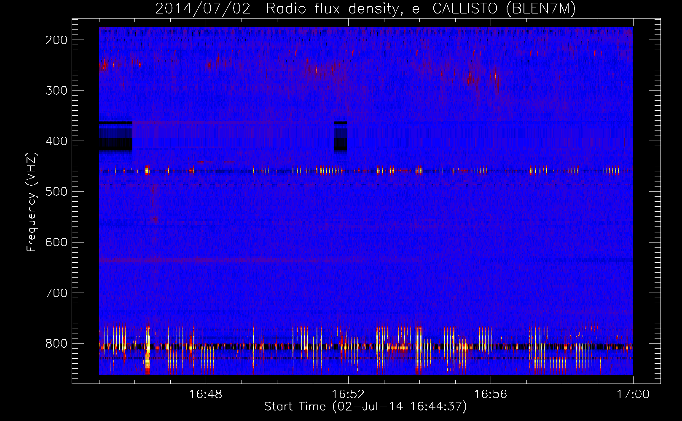
Task: Select the 600 frequency tick label
Action: tap(56, 242)
